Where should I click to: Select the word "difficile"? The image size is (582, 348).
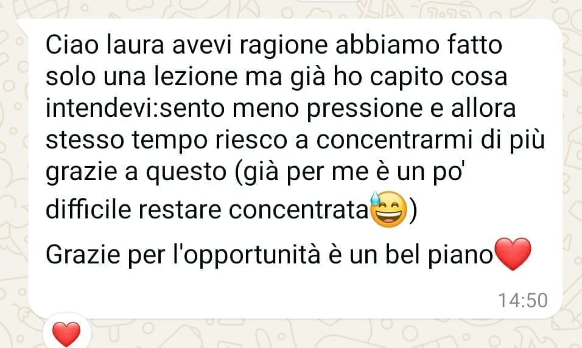coord(88,209)
